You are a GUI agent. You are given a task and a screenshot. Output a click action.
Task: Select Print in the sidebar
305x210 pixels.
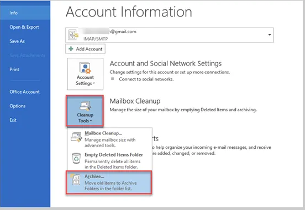[14, 69]
